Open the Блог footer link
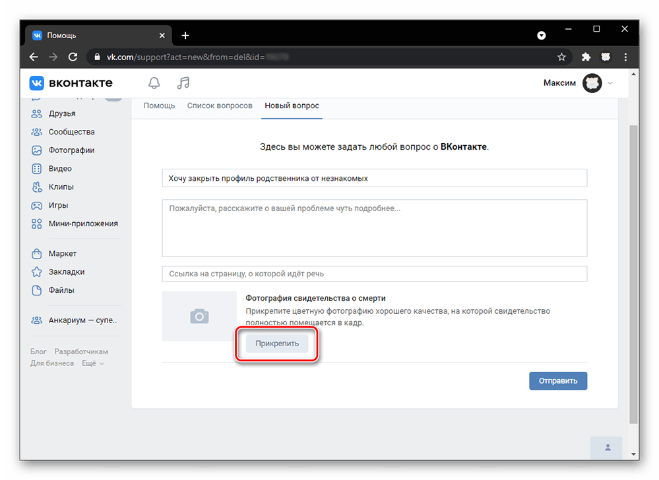 click(x=38, y=351)
